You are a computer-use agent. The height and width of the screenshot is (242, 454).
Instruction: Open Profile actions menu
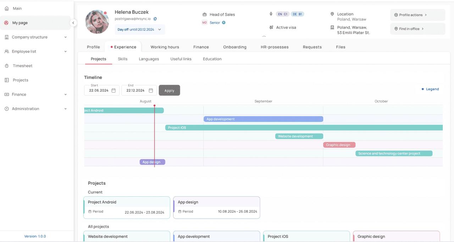pos(417,15)
